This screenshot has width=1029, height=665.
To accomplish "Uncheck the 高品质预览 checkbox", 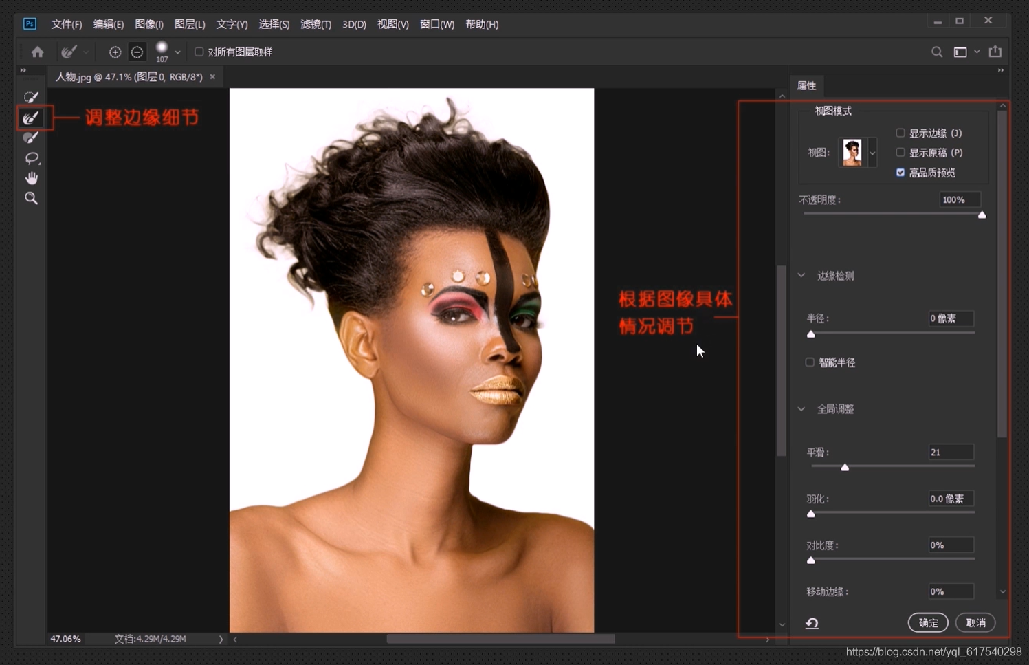I will pyautogui.click(x=900, y=172).
